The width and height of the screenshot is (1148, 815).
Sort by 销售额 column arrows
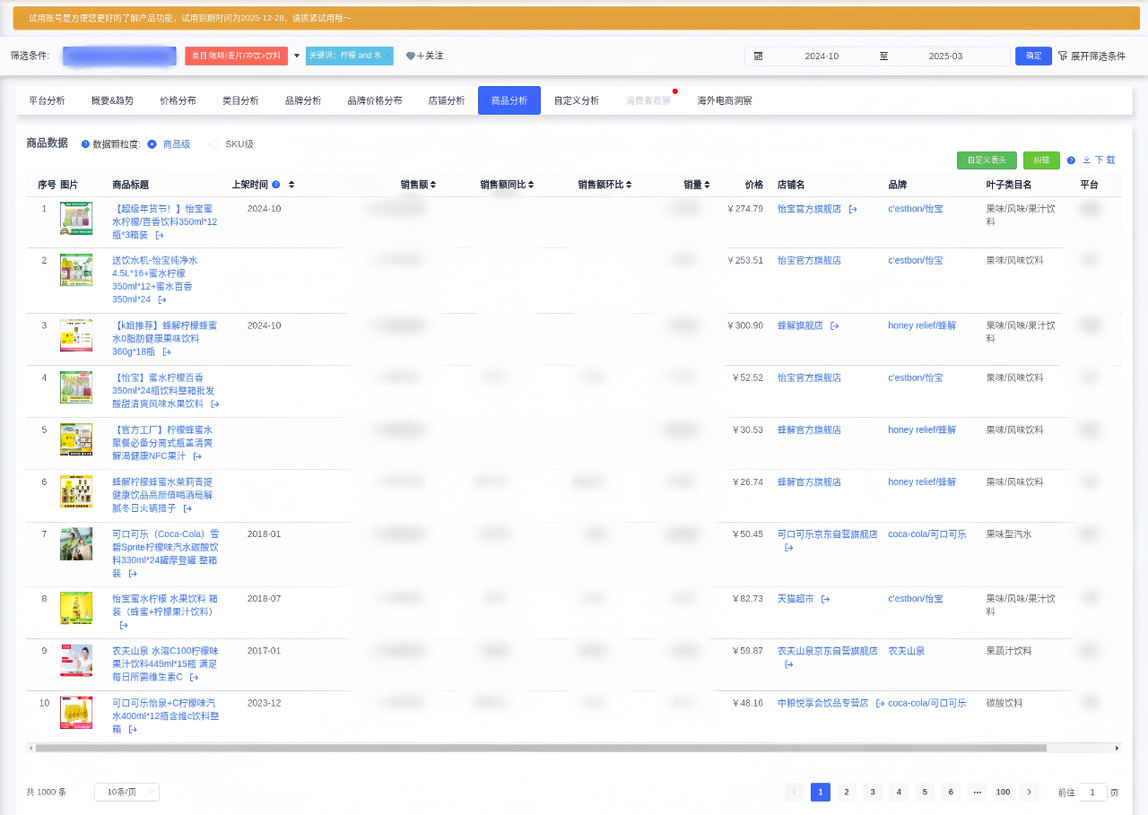[x=433, y=185]
